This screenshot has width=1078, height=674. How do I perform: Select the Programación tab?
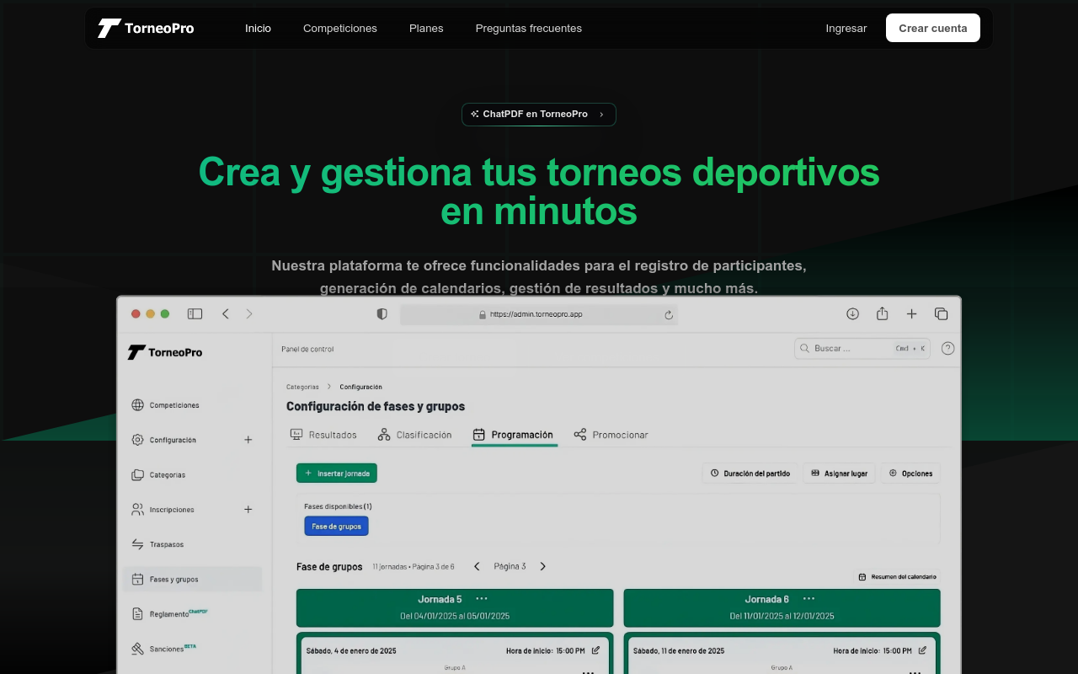(513, 435)
